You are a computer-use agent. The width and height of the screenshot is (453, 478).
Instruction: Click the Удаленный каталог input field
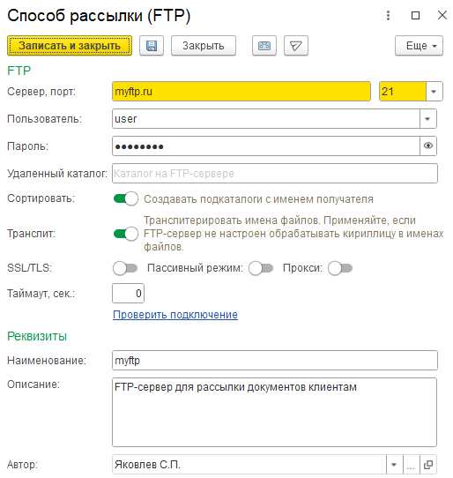point(275,174)
